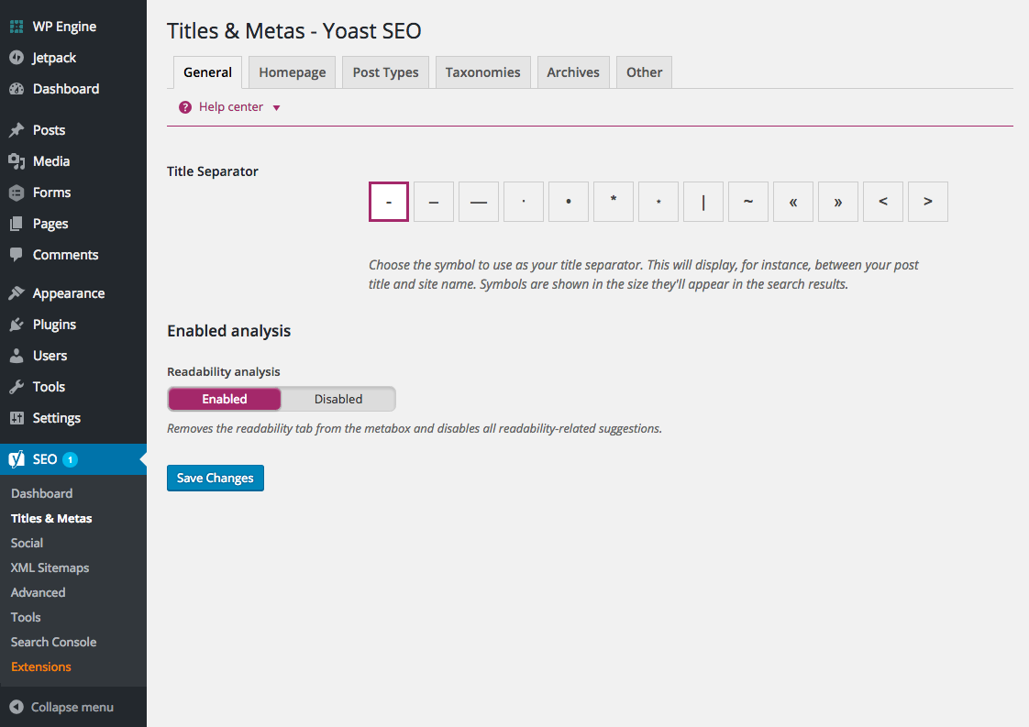The height and width of the screenshot is (727, 1029).
Task: Open the Comments menu label
Action: coord(66,255)
